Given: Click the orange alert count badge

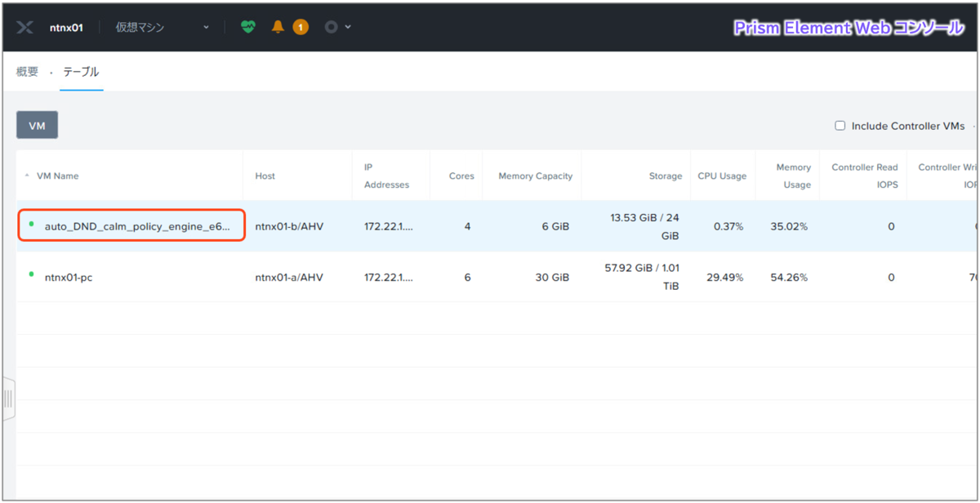Looking at the screenshot, I should point(301,27).
